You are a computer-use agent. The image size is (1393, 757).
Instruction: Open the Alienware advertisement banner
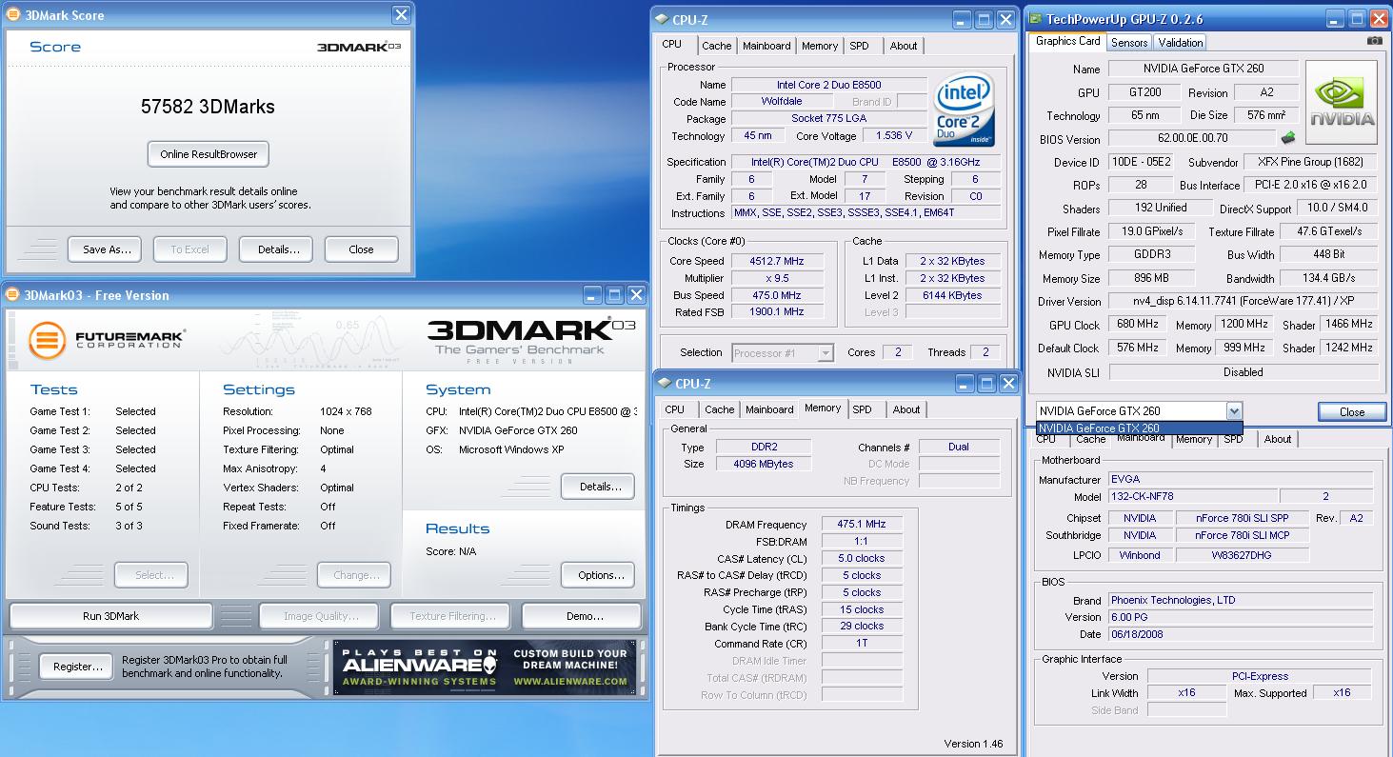(x=485, y=667)
